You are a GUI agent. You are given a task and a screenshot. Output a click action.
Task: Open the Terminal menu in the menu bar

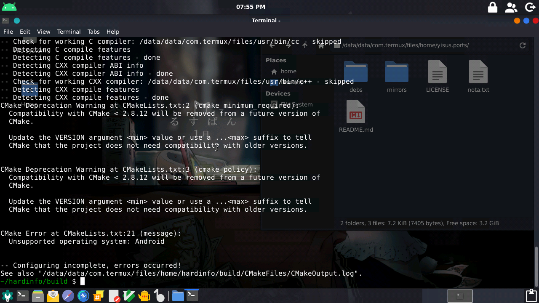click(x=69, y=32)
